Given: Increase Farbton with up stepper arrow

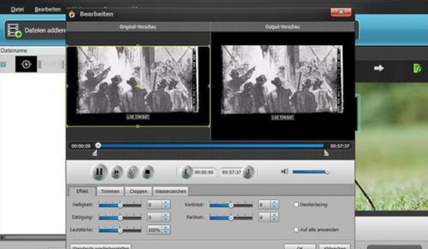Looking at the screenshot, I should point(274,215).
